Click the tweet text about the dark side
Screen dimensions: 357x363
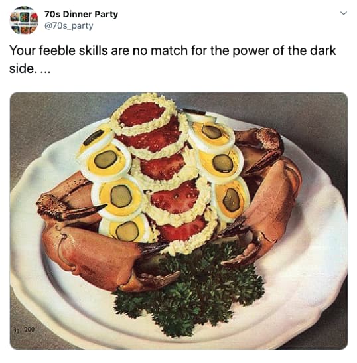click(x=173, y=59)
